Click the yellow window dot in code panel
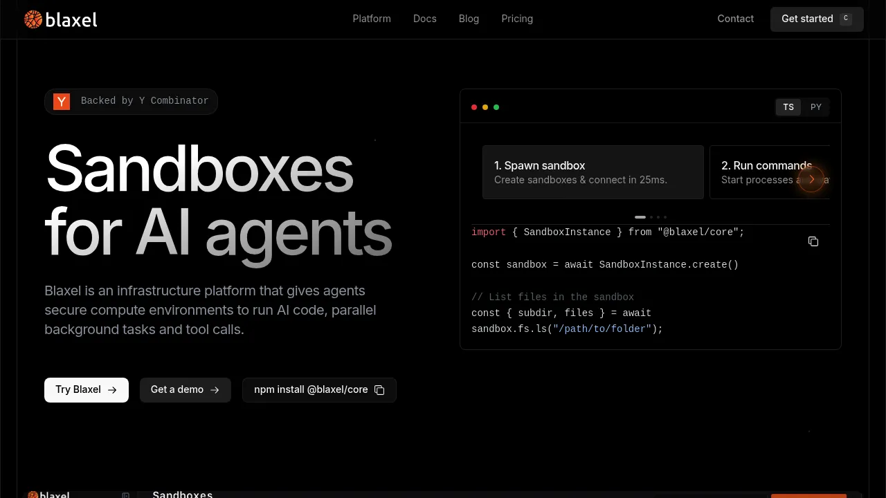The image size is (886, 498). 485,107
